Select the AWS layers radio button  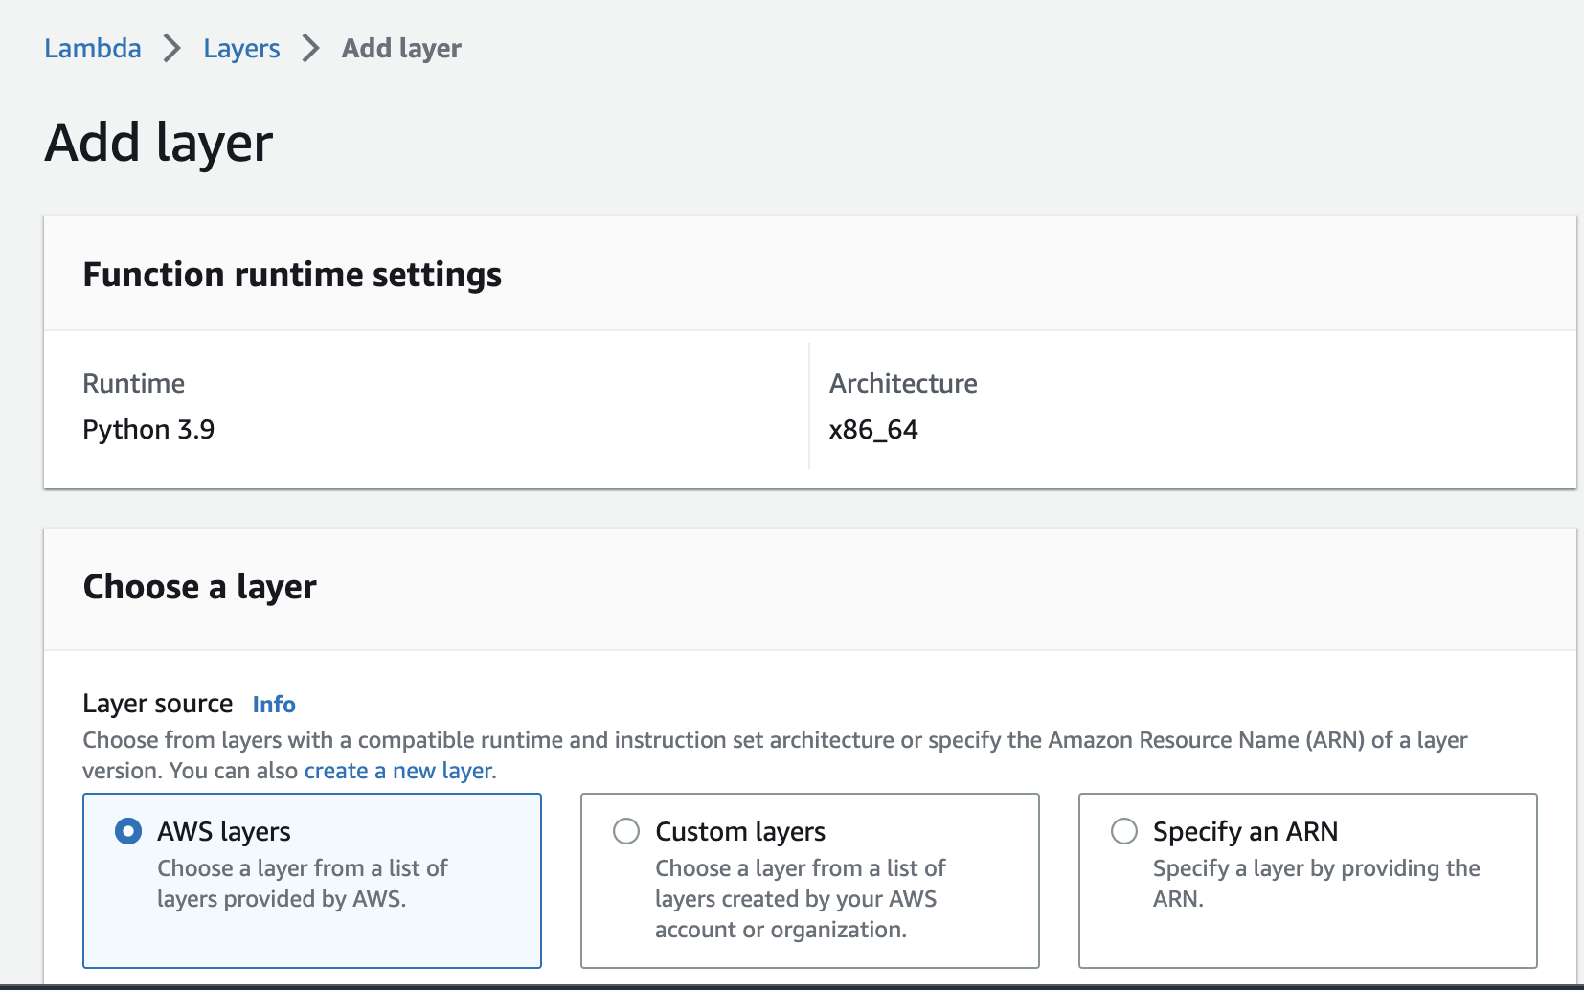click(128, 831)
